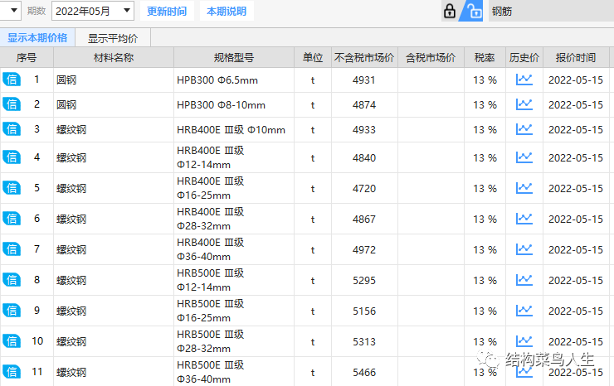Switch to 显示本期价格 tab
This screenshot has height=386, width=614.
click(x=37, y=38)
